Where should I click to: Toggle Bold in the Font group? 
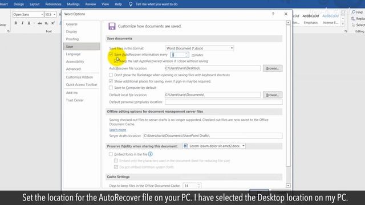(15, 23)
